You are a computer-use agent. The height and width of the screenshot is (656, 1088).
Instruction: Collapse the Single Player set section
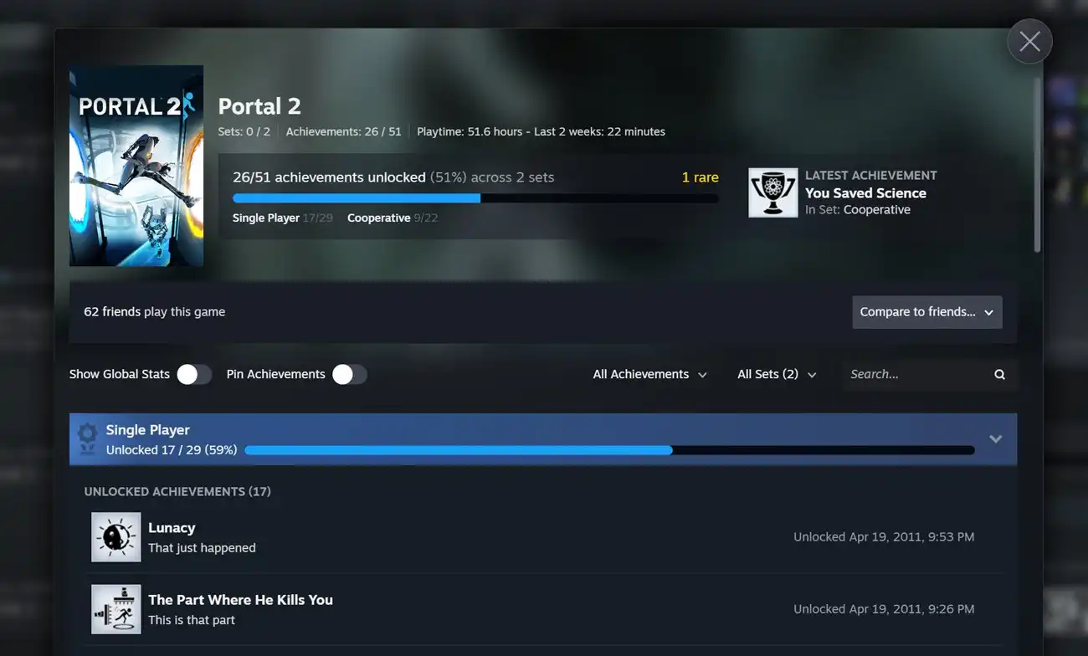995,439
